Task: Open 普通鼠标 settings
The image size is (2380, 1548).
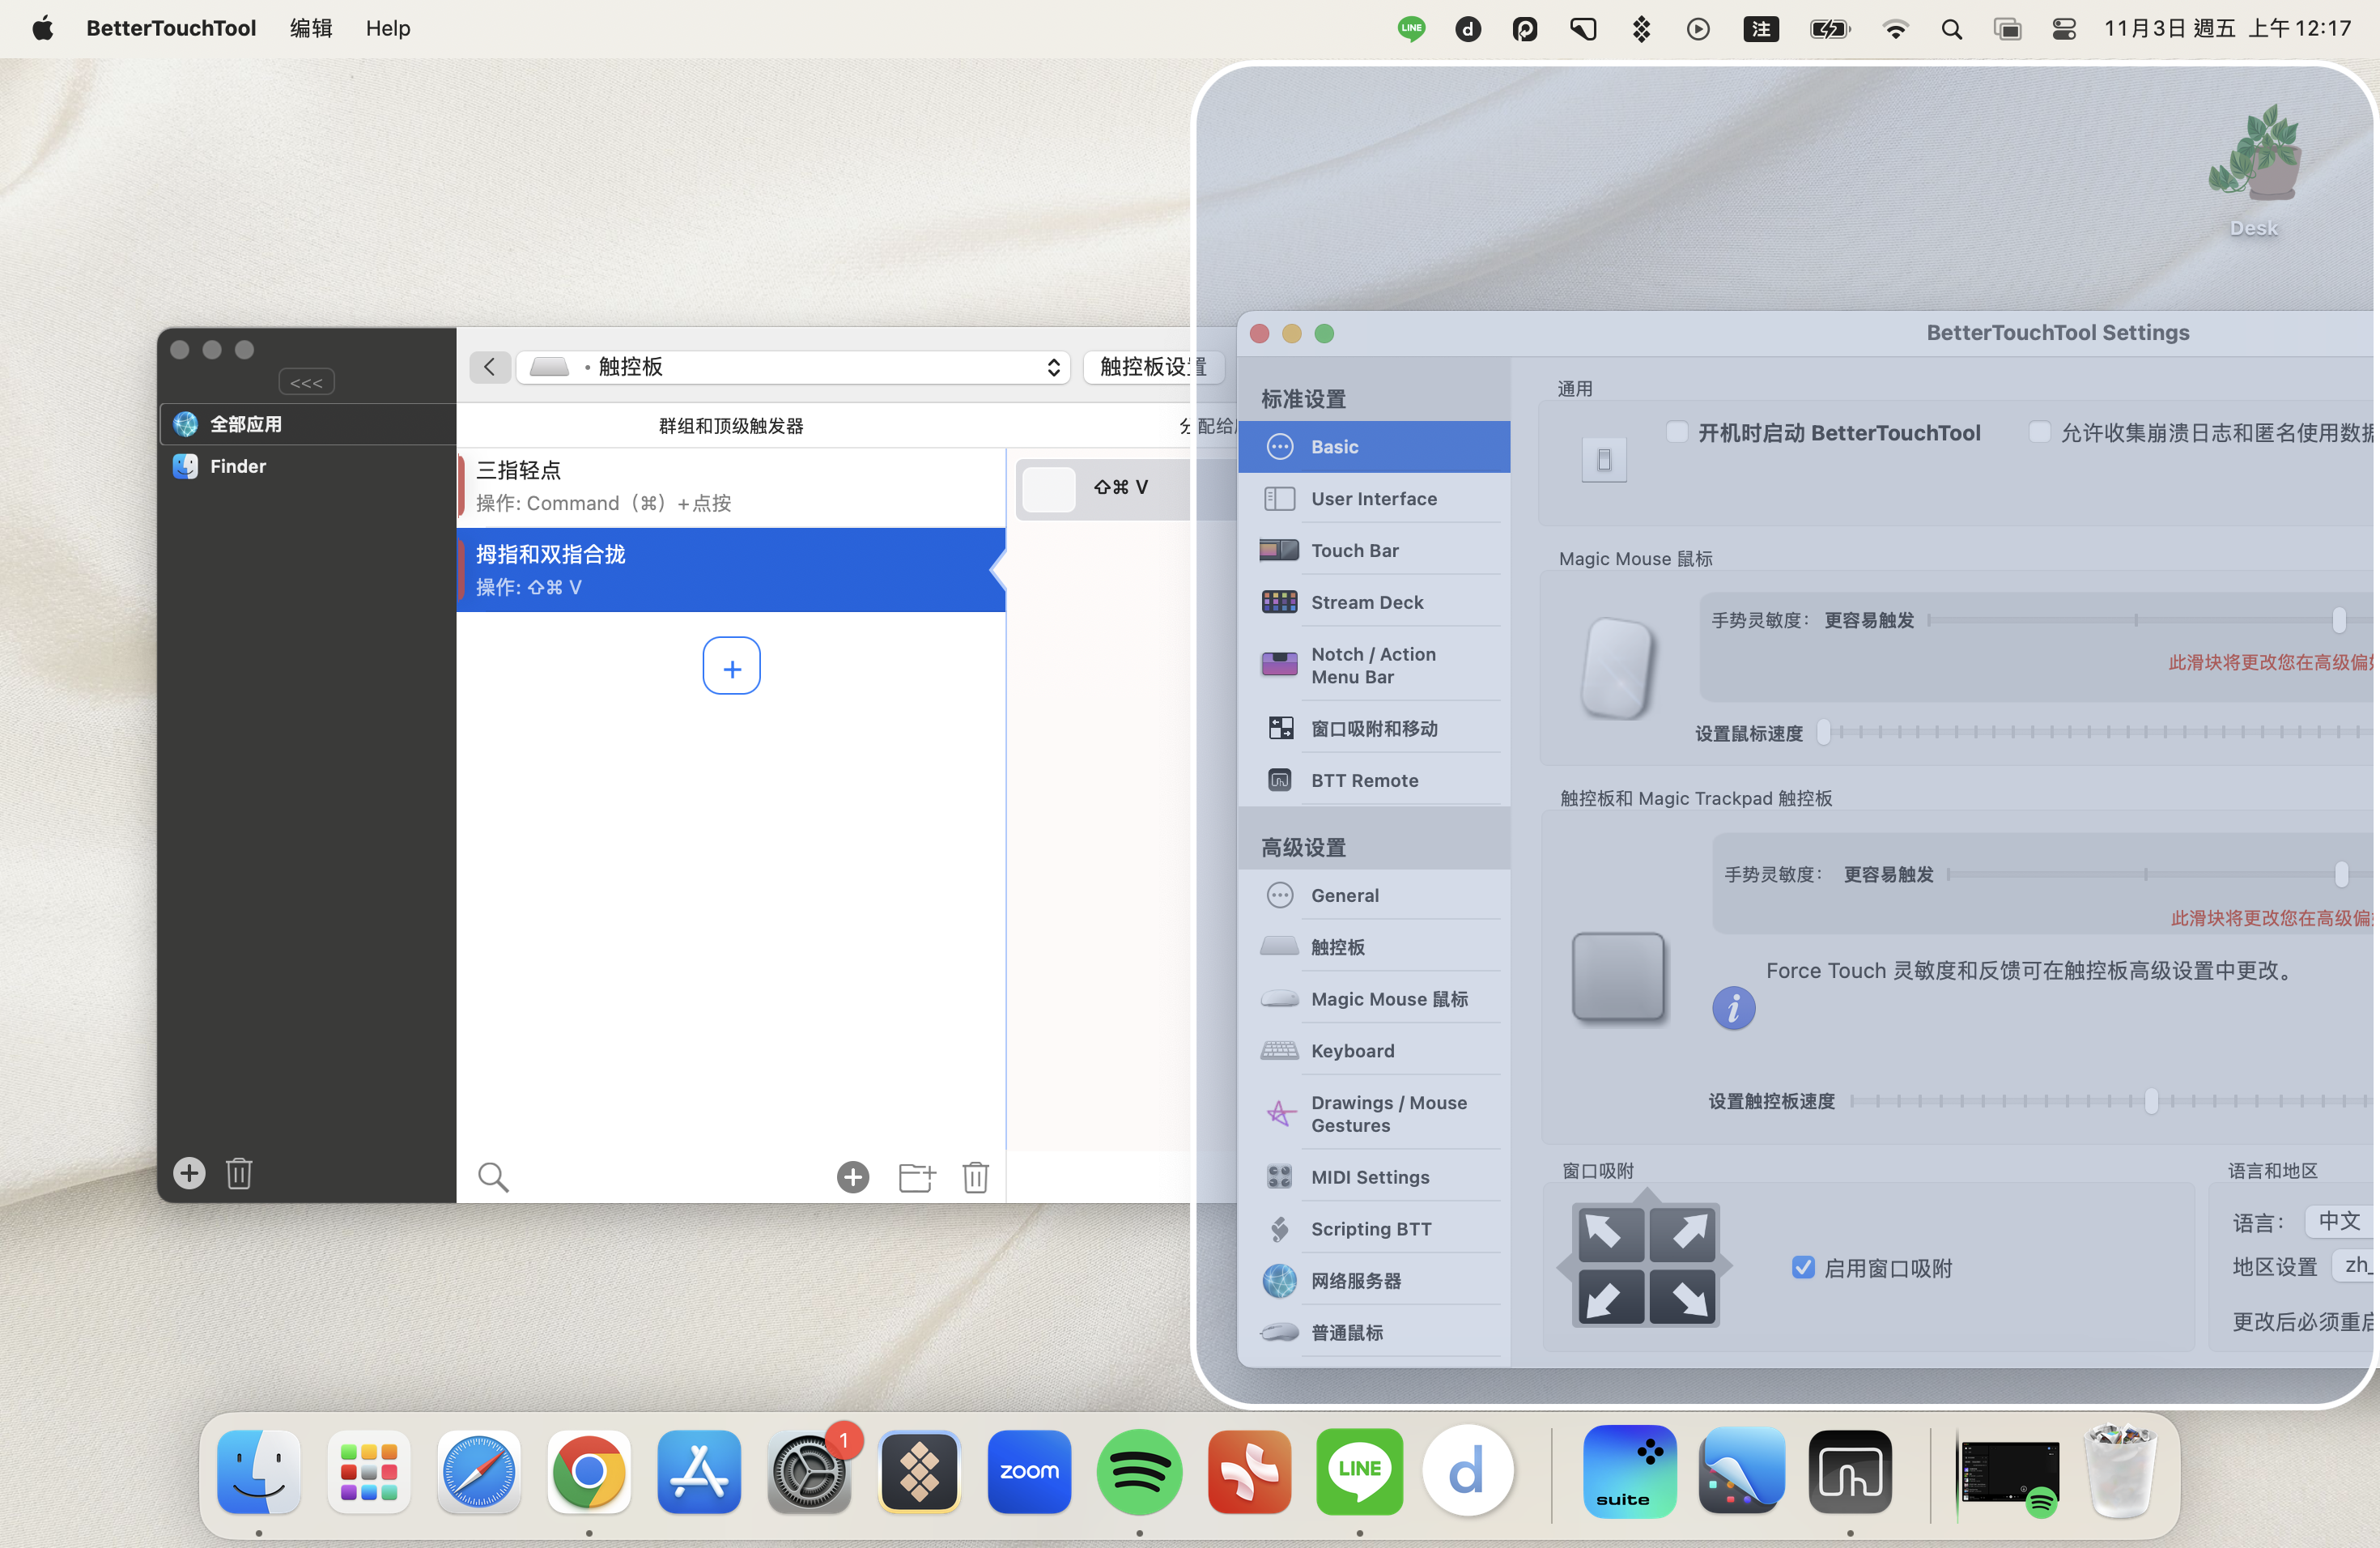Action: click(x=1374, y=1333)
